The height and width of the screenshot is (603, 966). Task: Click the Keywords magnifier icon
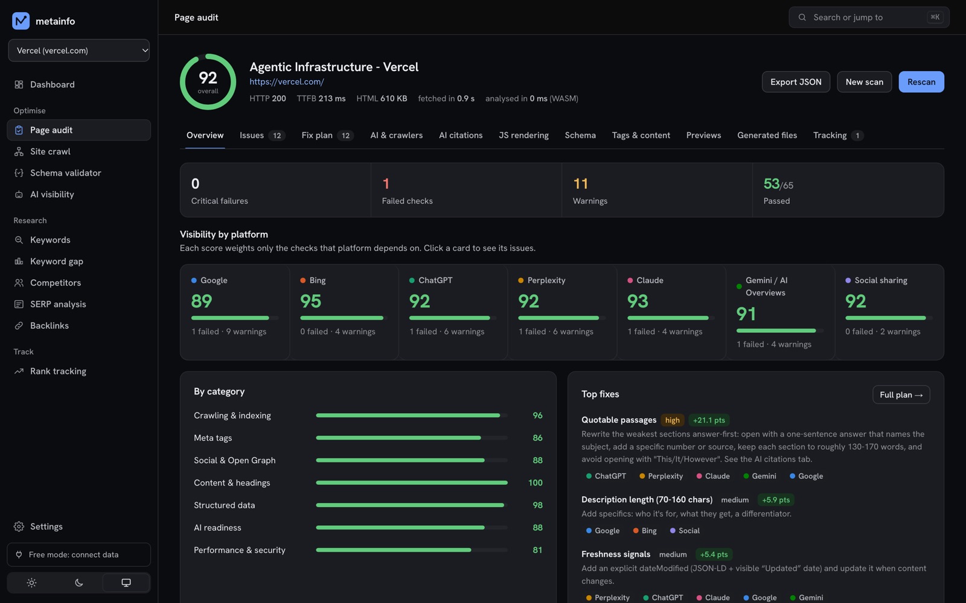point(19,240)
